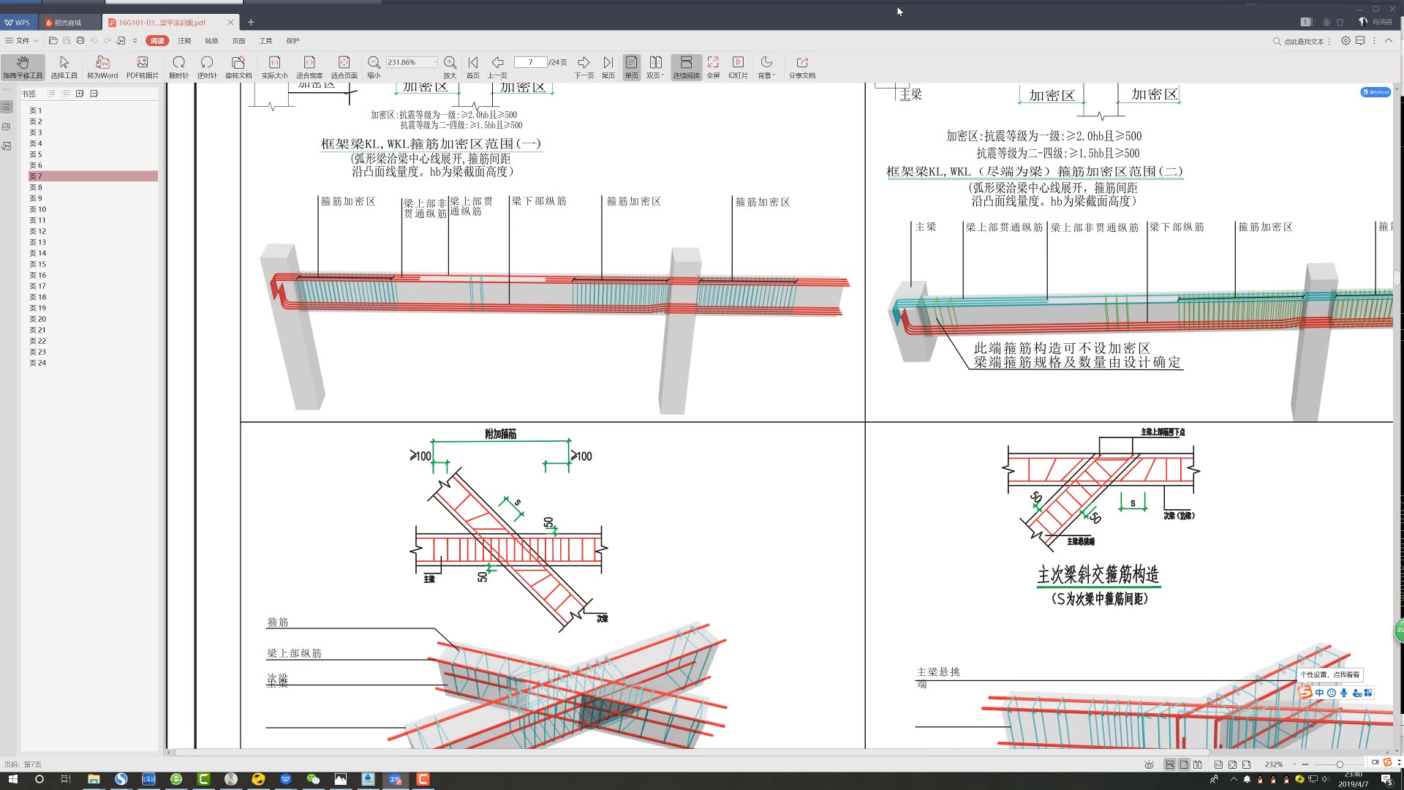Image resolution: width=1404 pixels, height=790 pixels.
Task: Click the fit width icon
Action: click(309, 66)
